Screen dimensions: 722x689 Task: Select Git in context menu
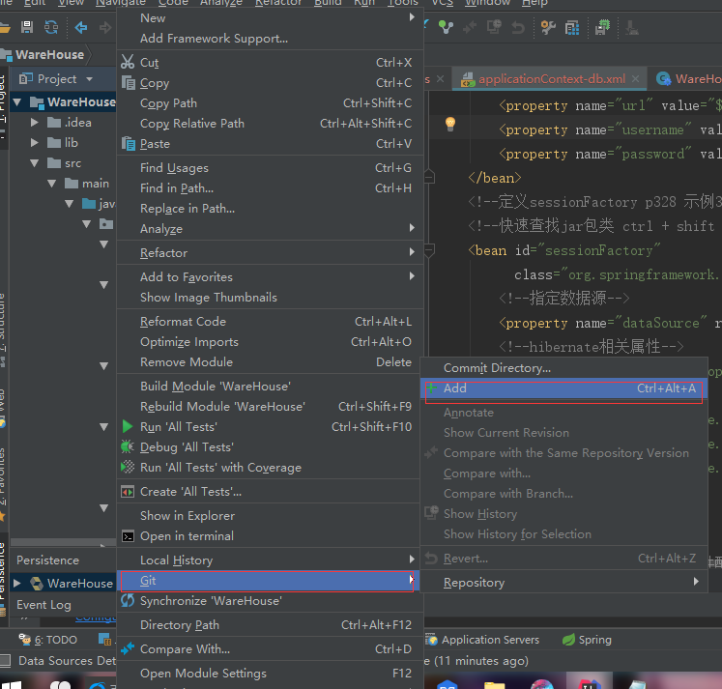click(x=268, y=581)
